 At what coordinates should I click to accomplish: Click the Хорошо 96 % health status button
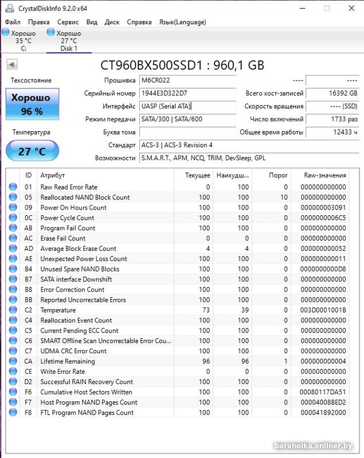coord(32,104)
